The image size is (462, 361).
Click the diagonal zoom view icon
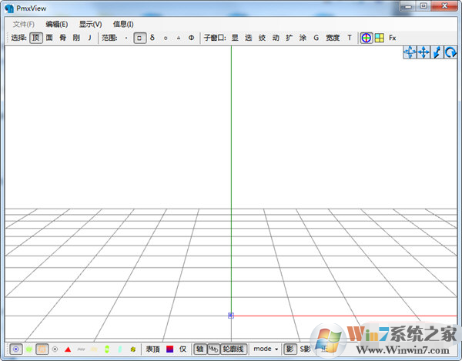tap(437, 52)
